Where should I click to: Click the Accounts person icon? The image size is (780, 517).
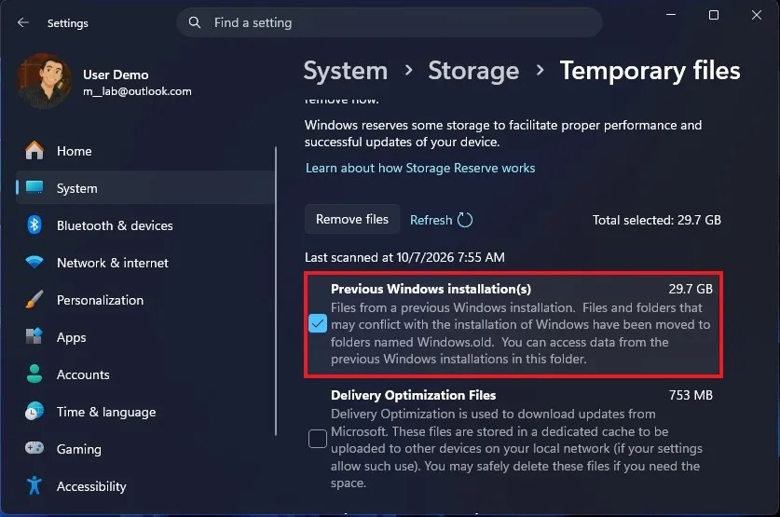(34, 374)
